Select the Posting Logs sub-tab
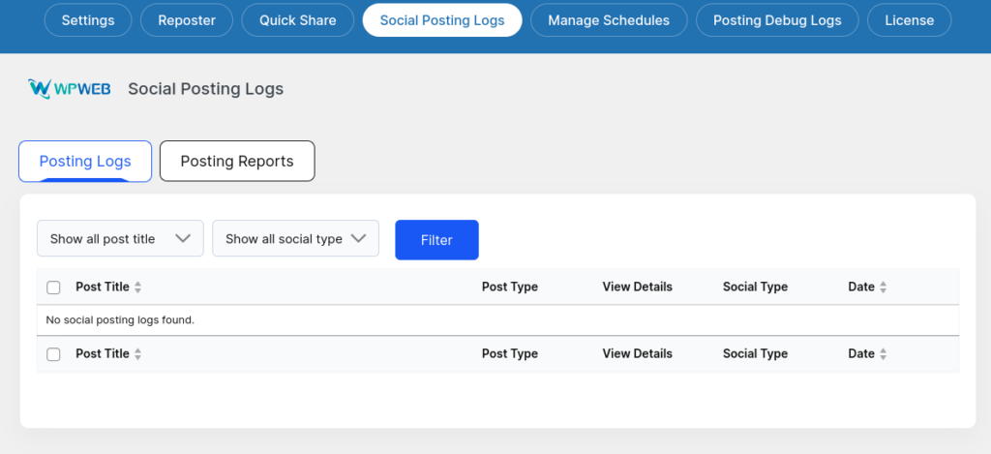This screenshot has height=454, width=991. coord(85,162)
